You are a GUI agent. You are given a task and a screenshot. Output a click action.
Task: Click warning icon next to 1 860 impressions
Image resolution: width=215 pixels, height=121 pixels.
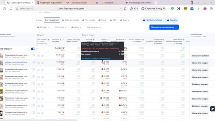click(x=102, y=76)
